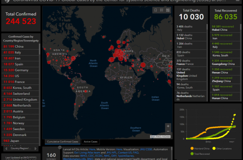The image size is (243, 160).
Task: Open the basemap gallery grid icon
Action: pos(168,10)
